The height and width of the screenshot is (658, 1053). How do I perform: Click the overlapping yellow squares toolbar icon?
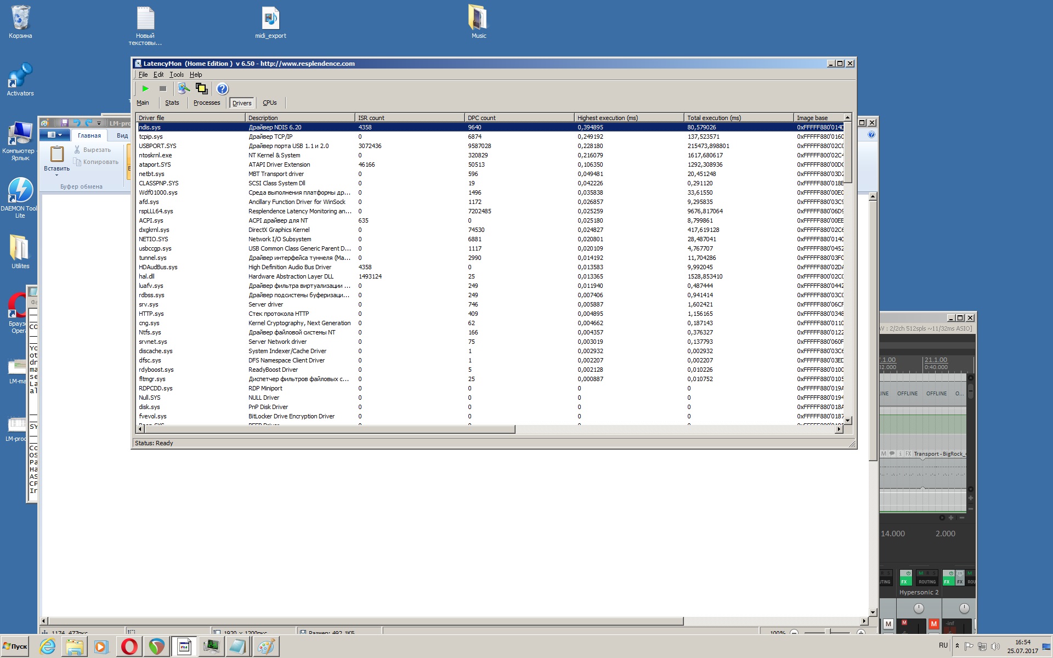202,89
